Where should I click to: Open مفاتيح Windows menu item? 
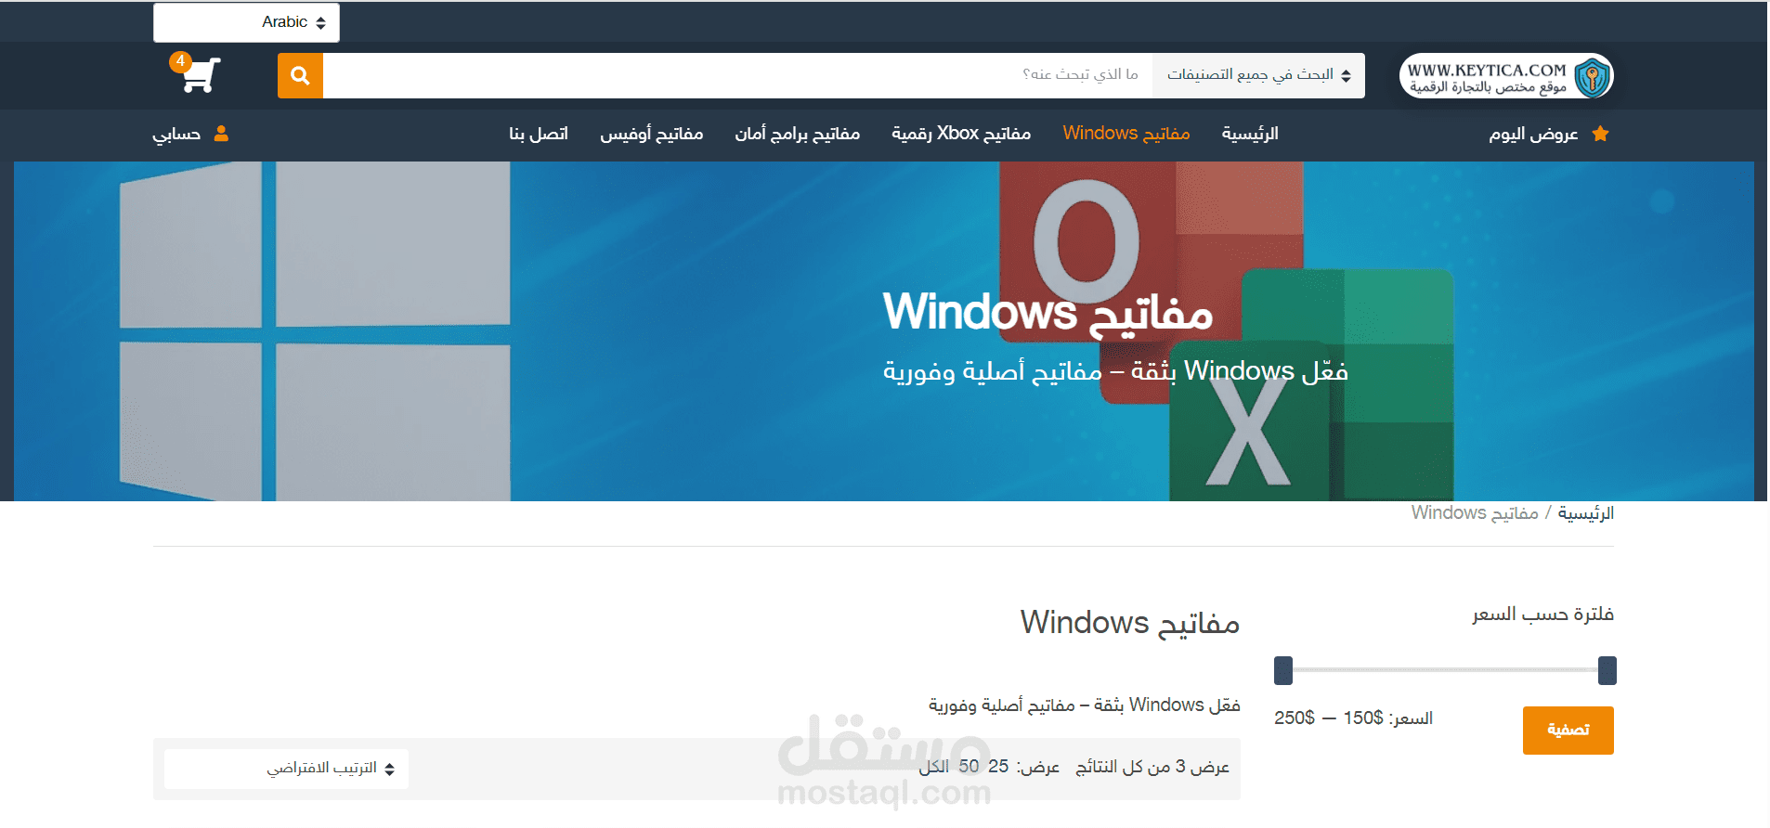pyautogui.click(x=1126, y=134)
